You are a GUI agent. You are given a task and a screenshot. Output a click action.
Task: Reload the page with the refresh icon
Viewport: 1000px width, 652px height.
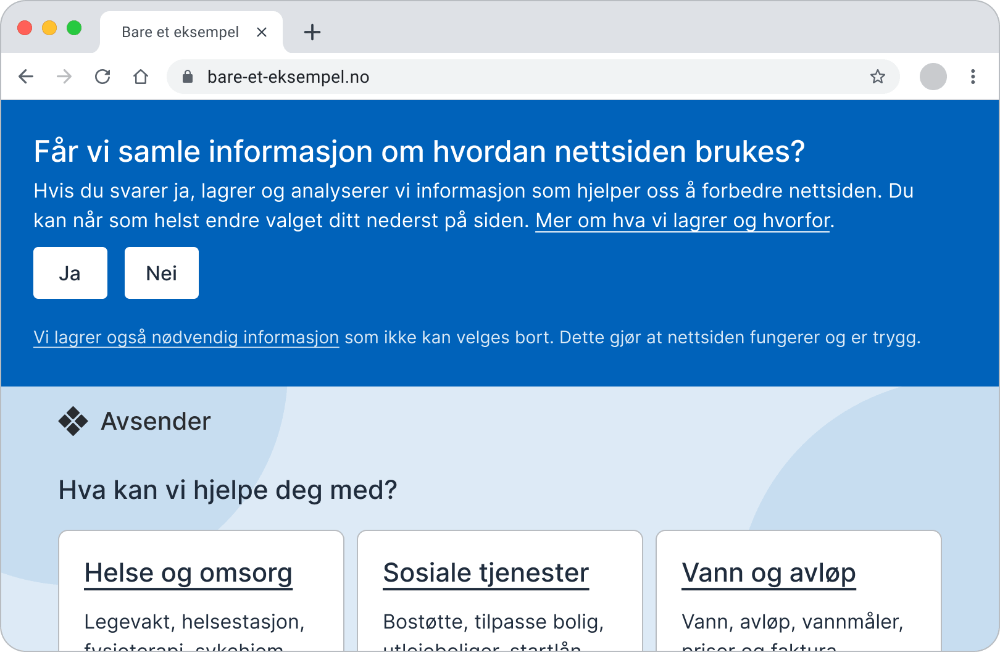coord(102,77)
